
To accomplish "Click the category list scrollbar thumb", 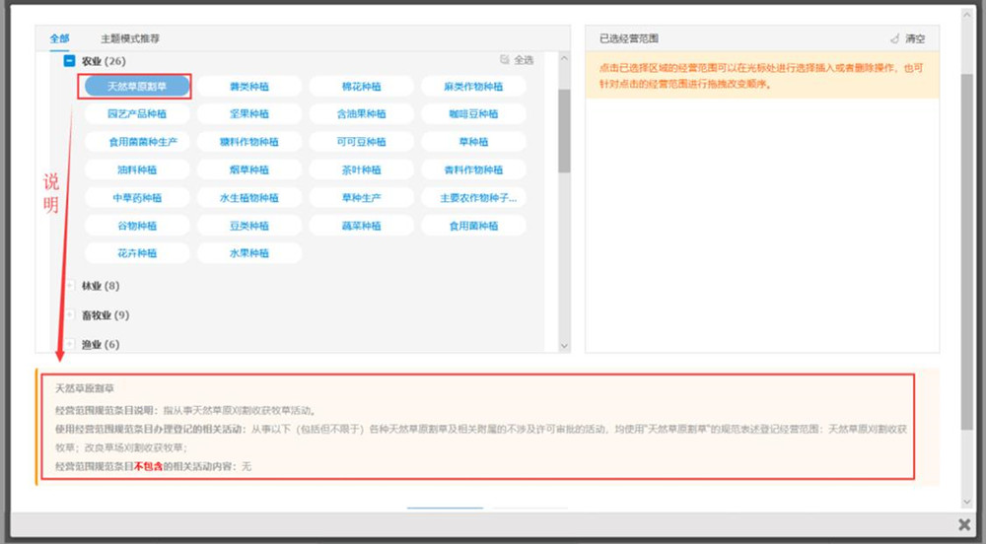I will (x=564, y=128).
